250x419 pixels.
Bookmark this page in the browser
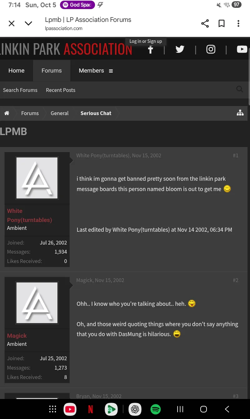click(x=222, y=23)
